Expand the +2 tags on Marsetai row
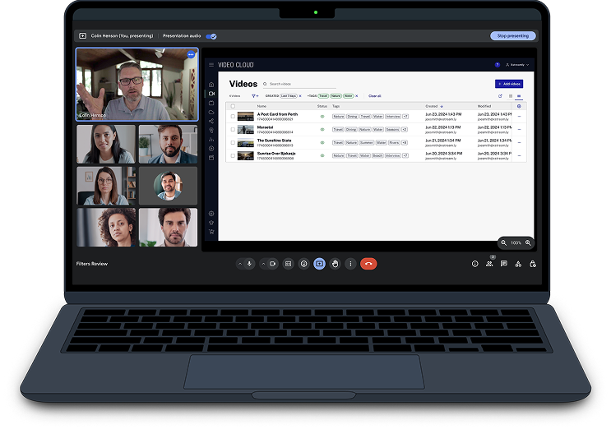This screenshot has width=611, height=429. (x=405, y=130)
